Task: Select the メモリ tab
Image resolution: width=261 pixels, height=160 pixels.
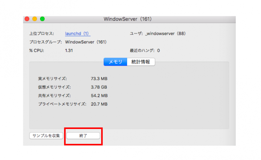Action: pyautogui.click(x=115, y=62)
